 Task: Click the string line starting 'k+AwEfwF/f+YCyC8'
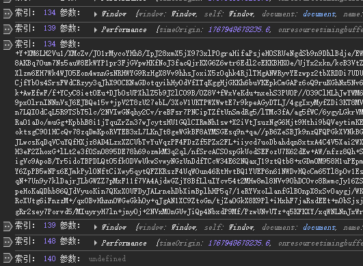coord(189,93)
